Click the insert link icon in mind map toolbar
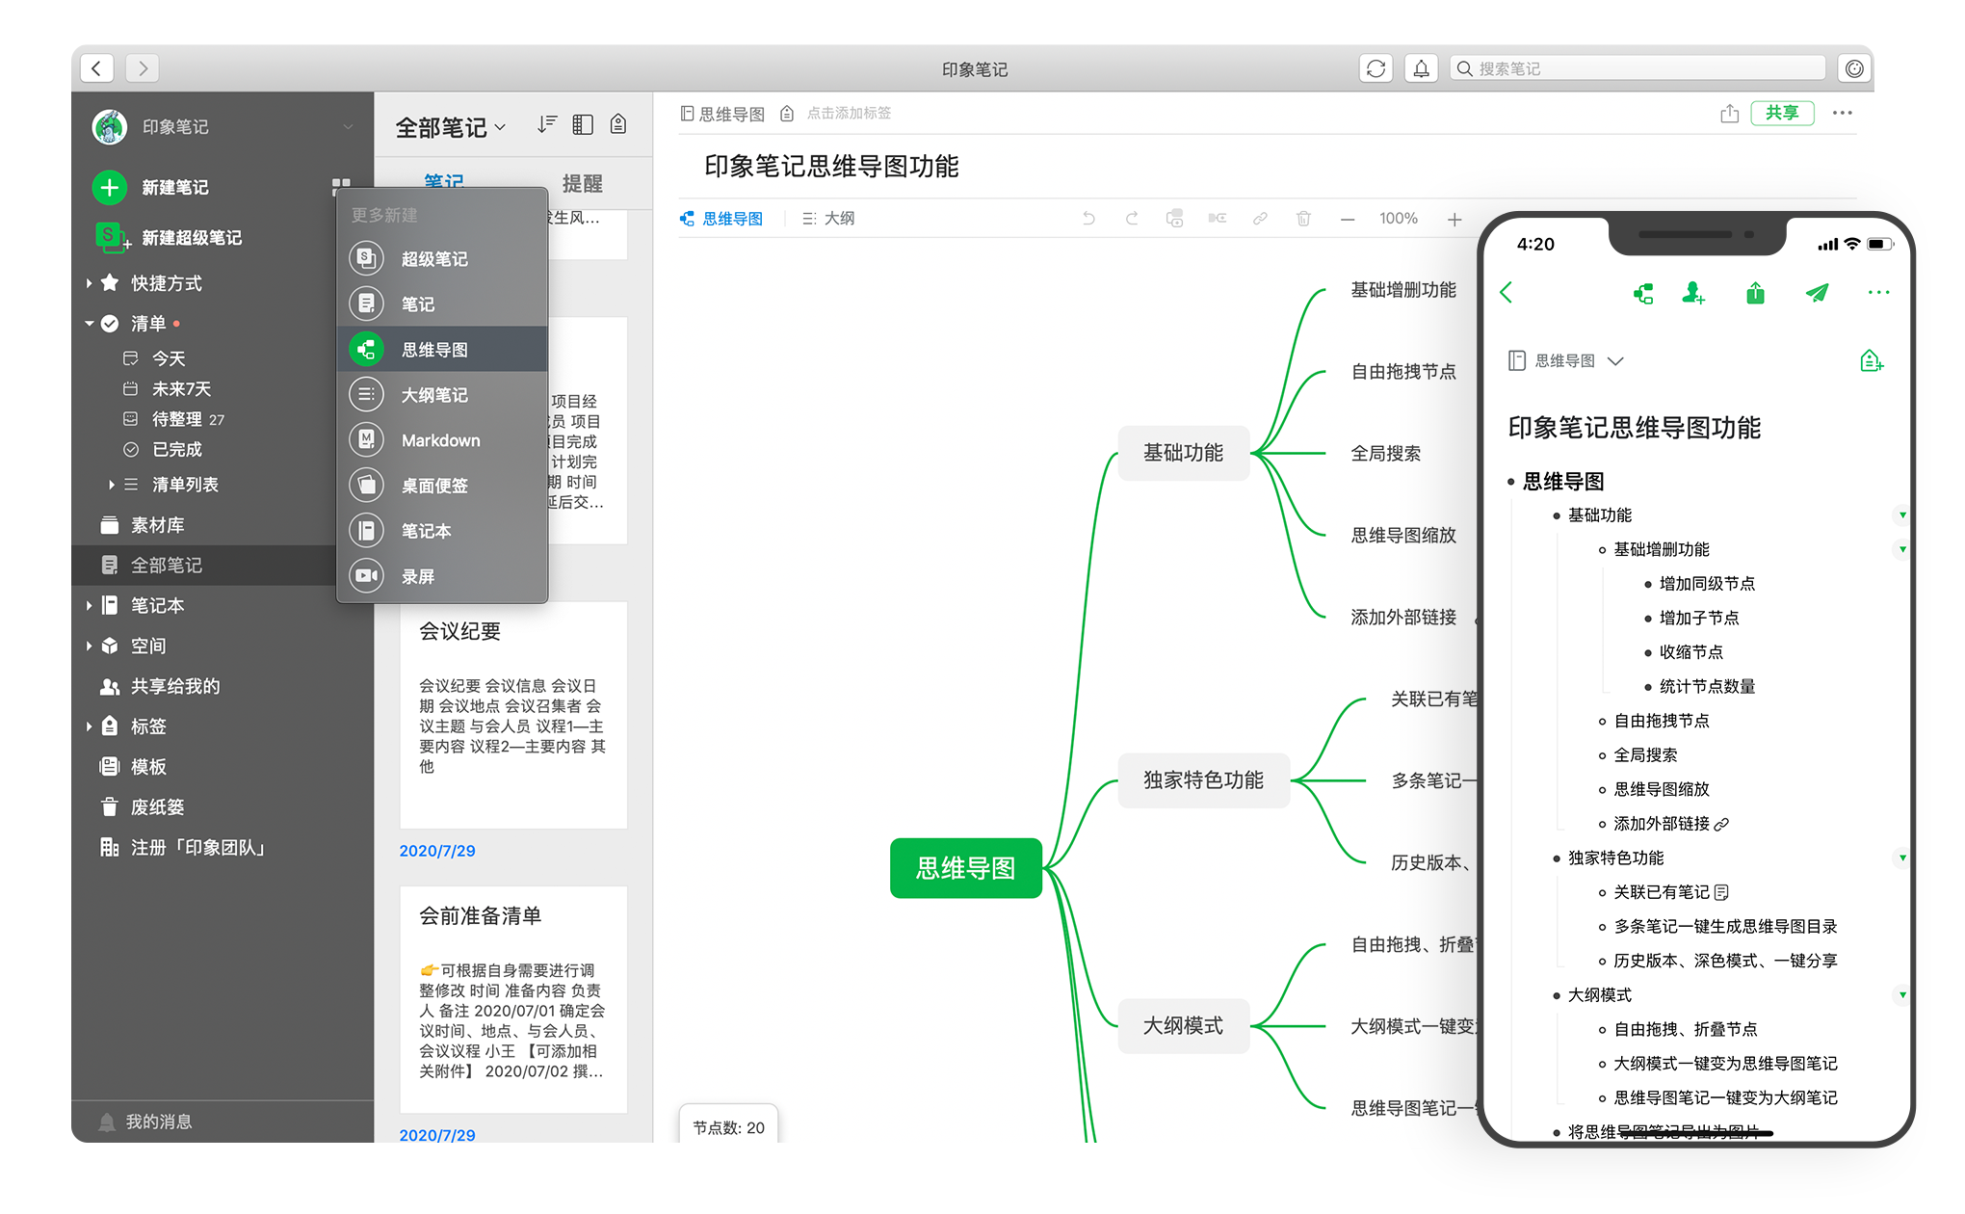 click(1260, 219)
